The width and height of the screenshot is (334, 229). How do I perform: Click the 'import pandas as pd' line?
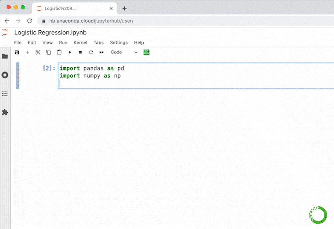pos(92,68)
